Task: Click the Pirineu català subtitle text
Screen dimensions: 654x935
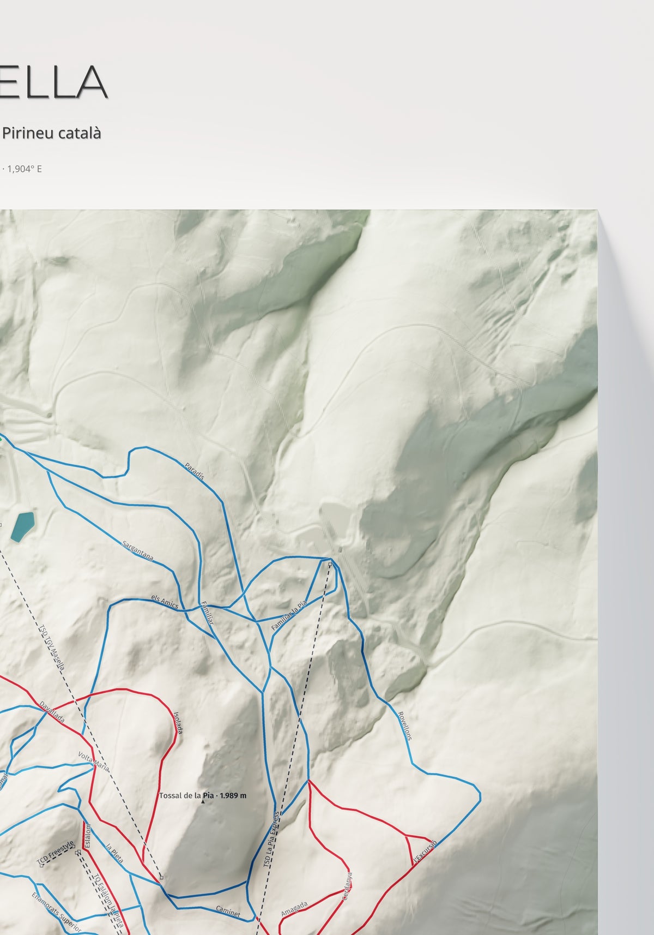Action: [x=51, y=133]
